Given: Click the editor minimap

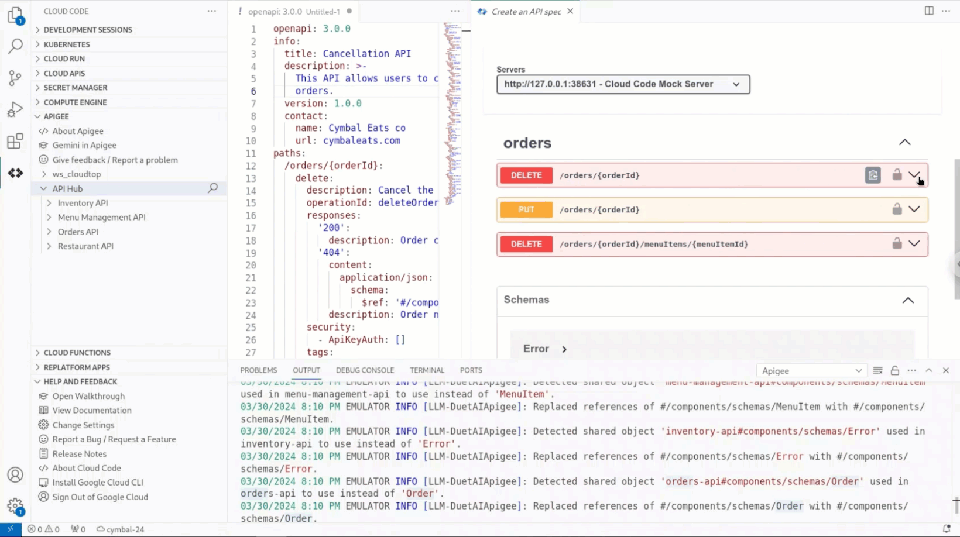Looking at the screenshot, I should click(452, 114).
